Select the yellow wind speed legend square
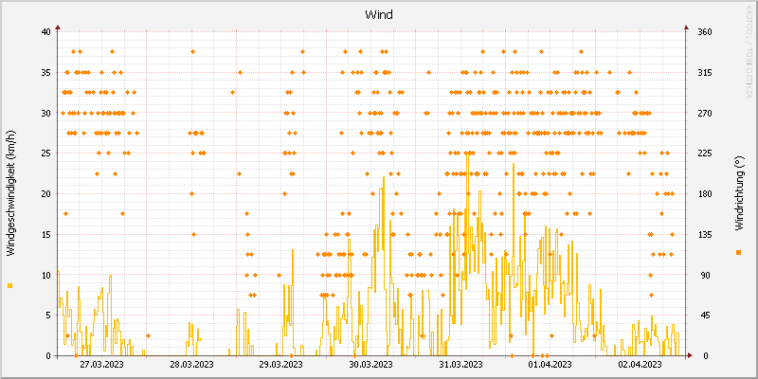The image size is (758, 379). click(10, 286)
